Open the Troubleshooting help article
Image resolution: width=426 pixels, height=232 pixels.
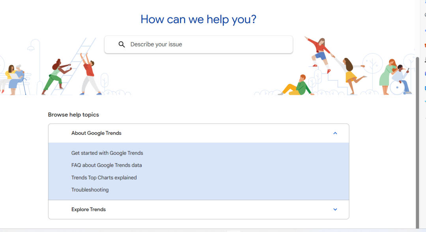(90, 190)
